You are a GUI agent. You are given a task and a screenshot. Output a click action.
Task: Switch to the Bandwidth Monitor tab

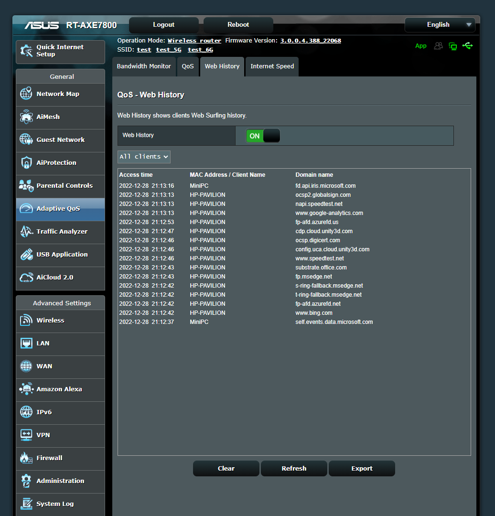pyautogui.click(x=144, y=66)
